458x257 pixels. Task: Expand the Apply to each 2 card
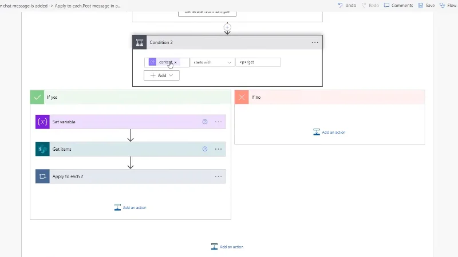[x=131, y=176]
